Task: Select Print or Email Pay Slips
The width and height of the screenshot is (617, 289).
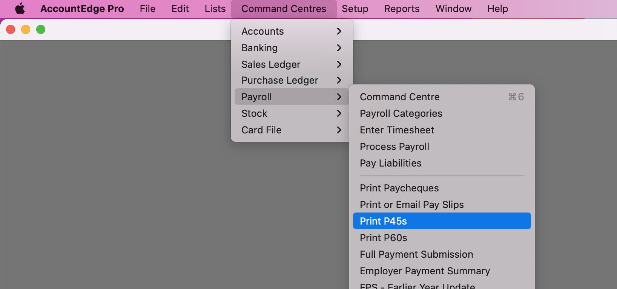Action: pyautogui.click(x=442, y=205)
